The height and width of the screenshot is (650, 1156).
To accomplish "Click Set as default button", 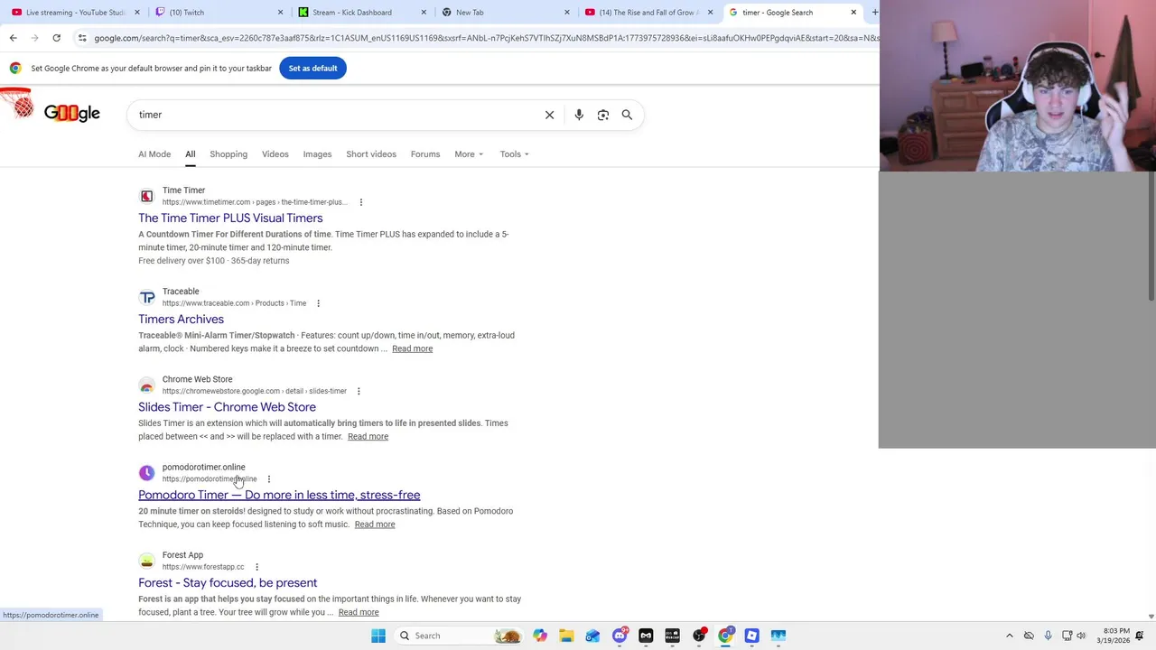I will coord(312,69).
